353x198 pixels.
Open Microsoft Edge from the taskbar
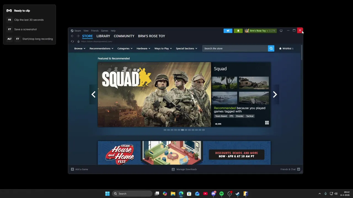(181, 194)
